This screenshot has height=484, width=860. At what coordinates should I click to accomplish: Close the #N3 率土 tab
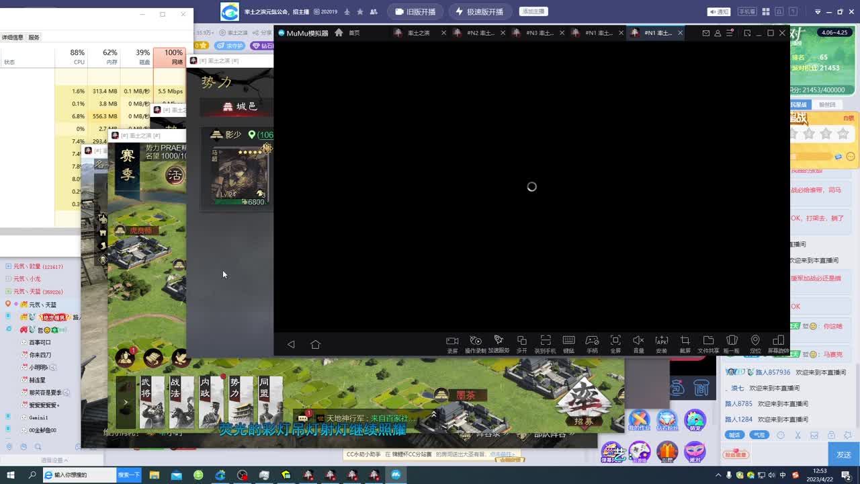(562, 33)
